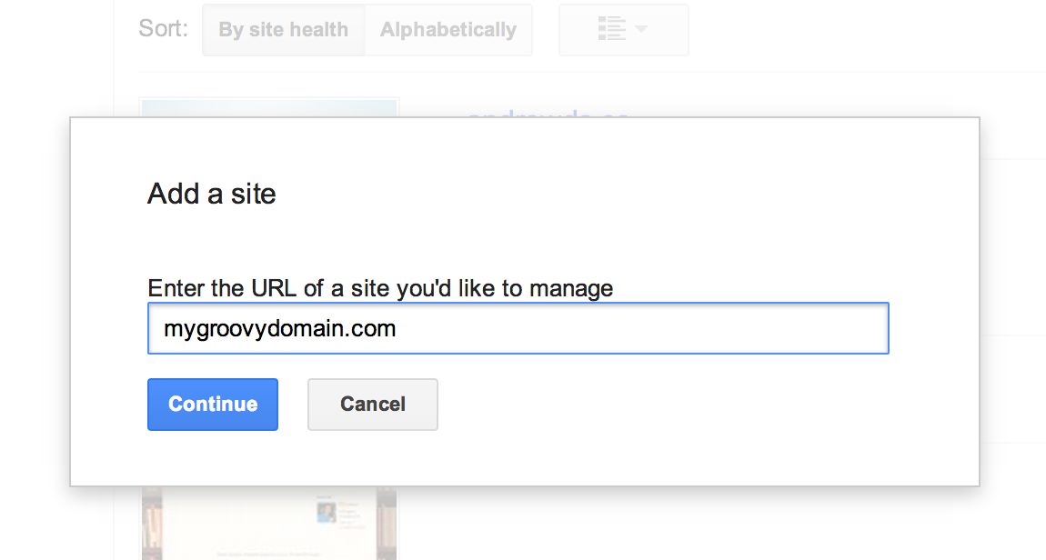
Task: Click the blank dialog area below the buttons
Action: pyautogui.click(x=524, y=459)
